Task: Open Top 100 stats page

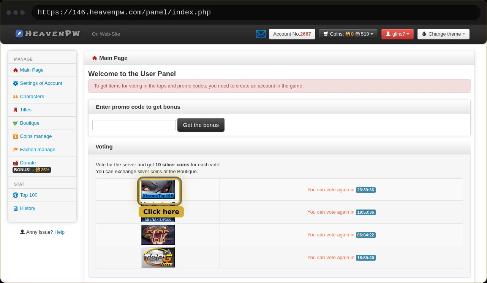Action: (29, 195)
